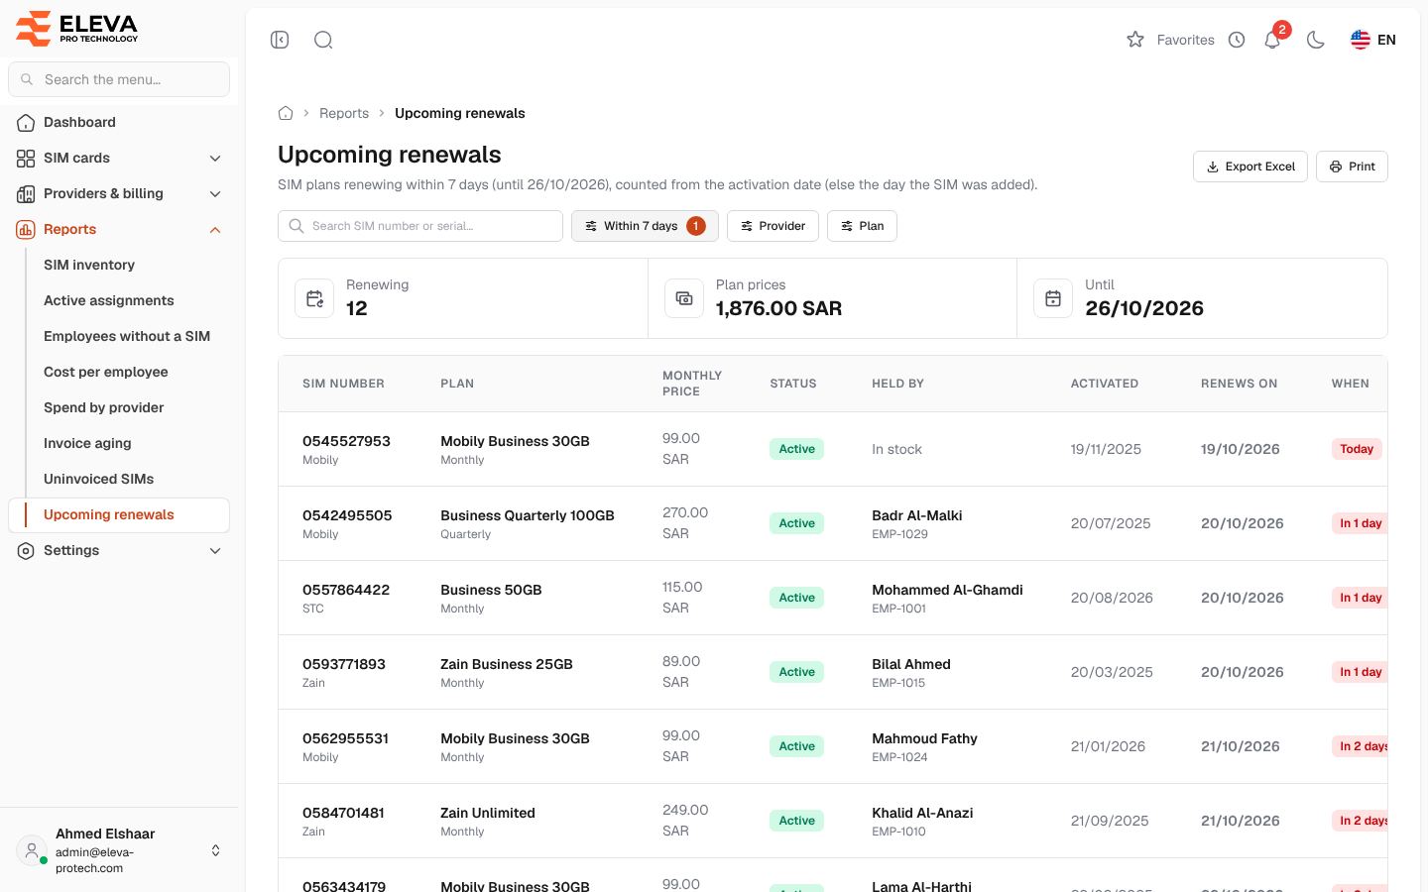This screenshot has width=1428, height=892.
Task: Focus the Search the menu field
Action: tap(119, 79)
